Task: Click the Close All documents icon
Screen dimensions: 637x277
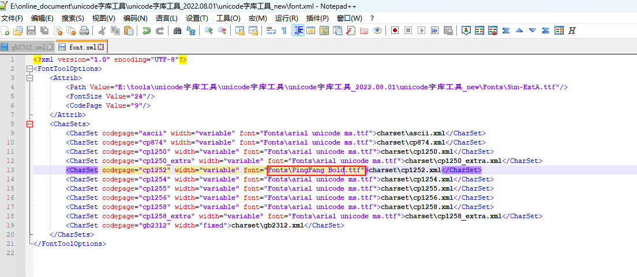Action: (71, 31)
